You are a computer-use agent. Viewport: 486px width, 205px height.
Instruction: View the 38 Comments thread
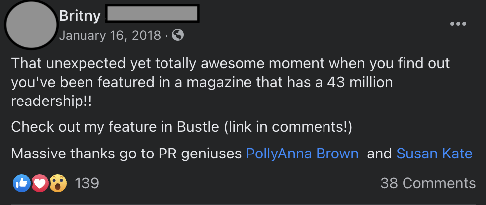[428, 183]
